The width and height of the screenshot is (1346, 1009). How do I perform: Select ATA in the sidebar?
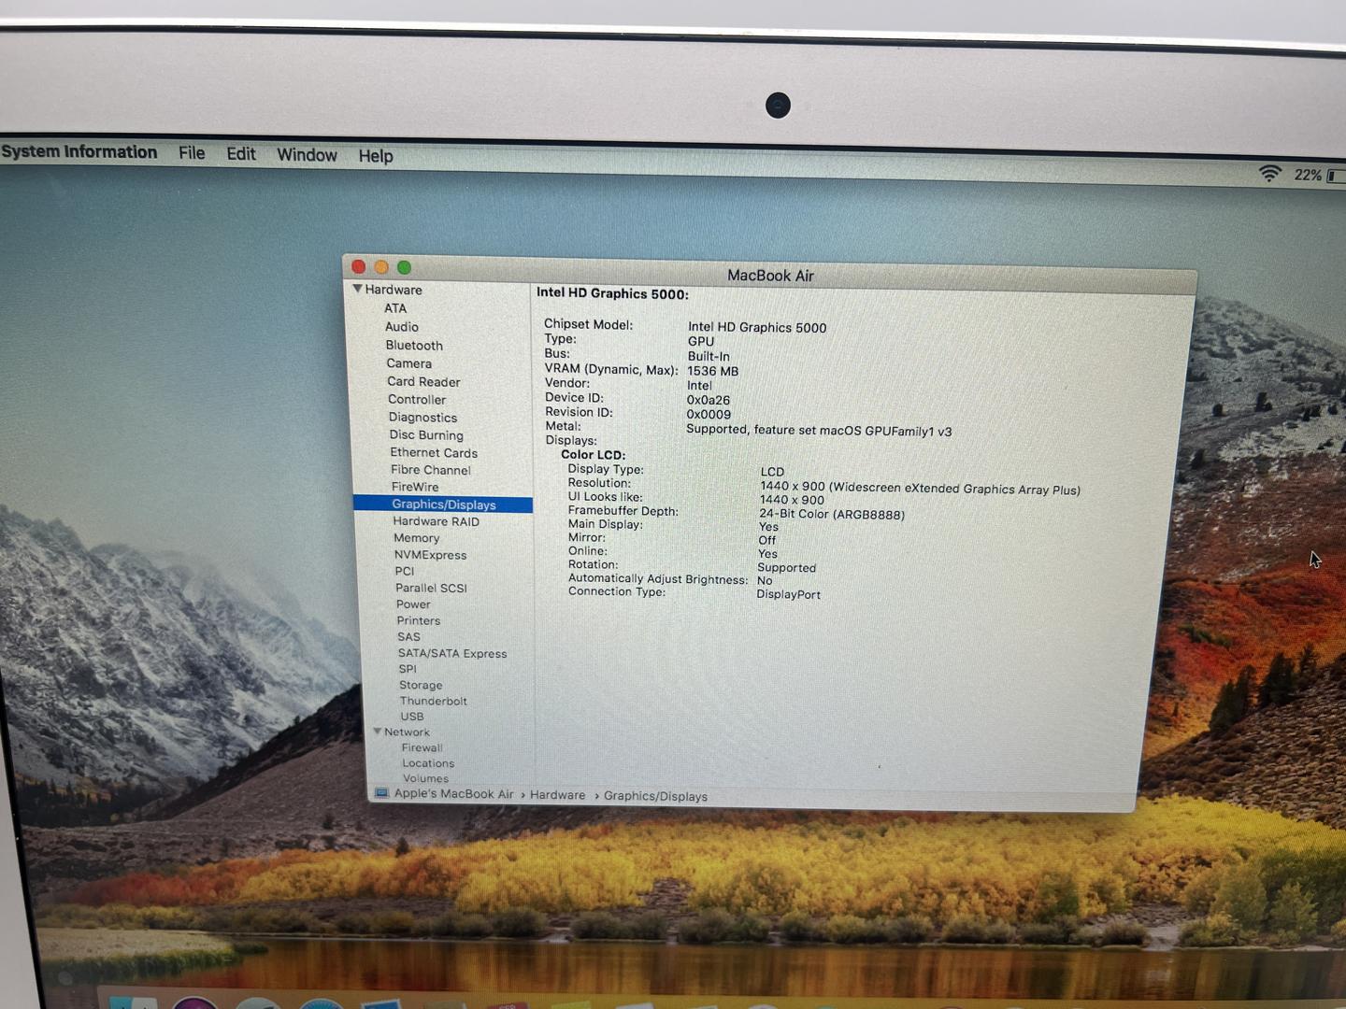tap(395, 308)
